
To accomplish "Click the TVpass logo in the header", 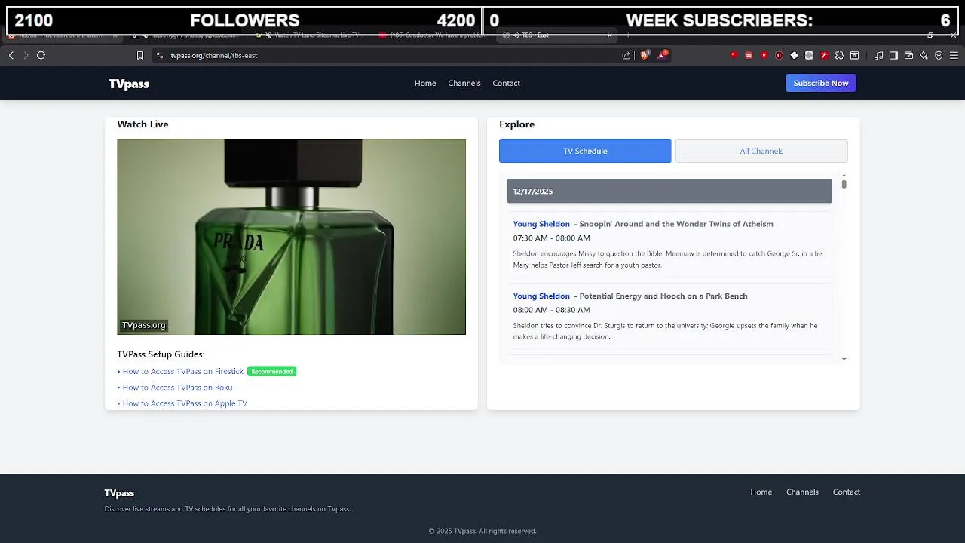I will coord(129,84).
